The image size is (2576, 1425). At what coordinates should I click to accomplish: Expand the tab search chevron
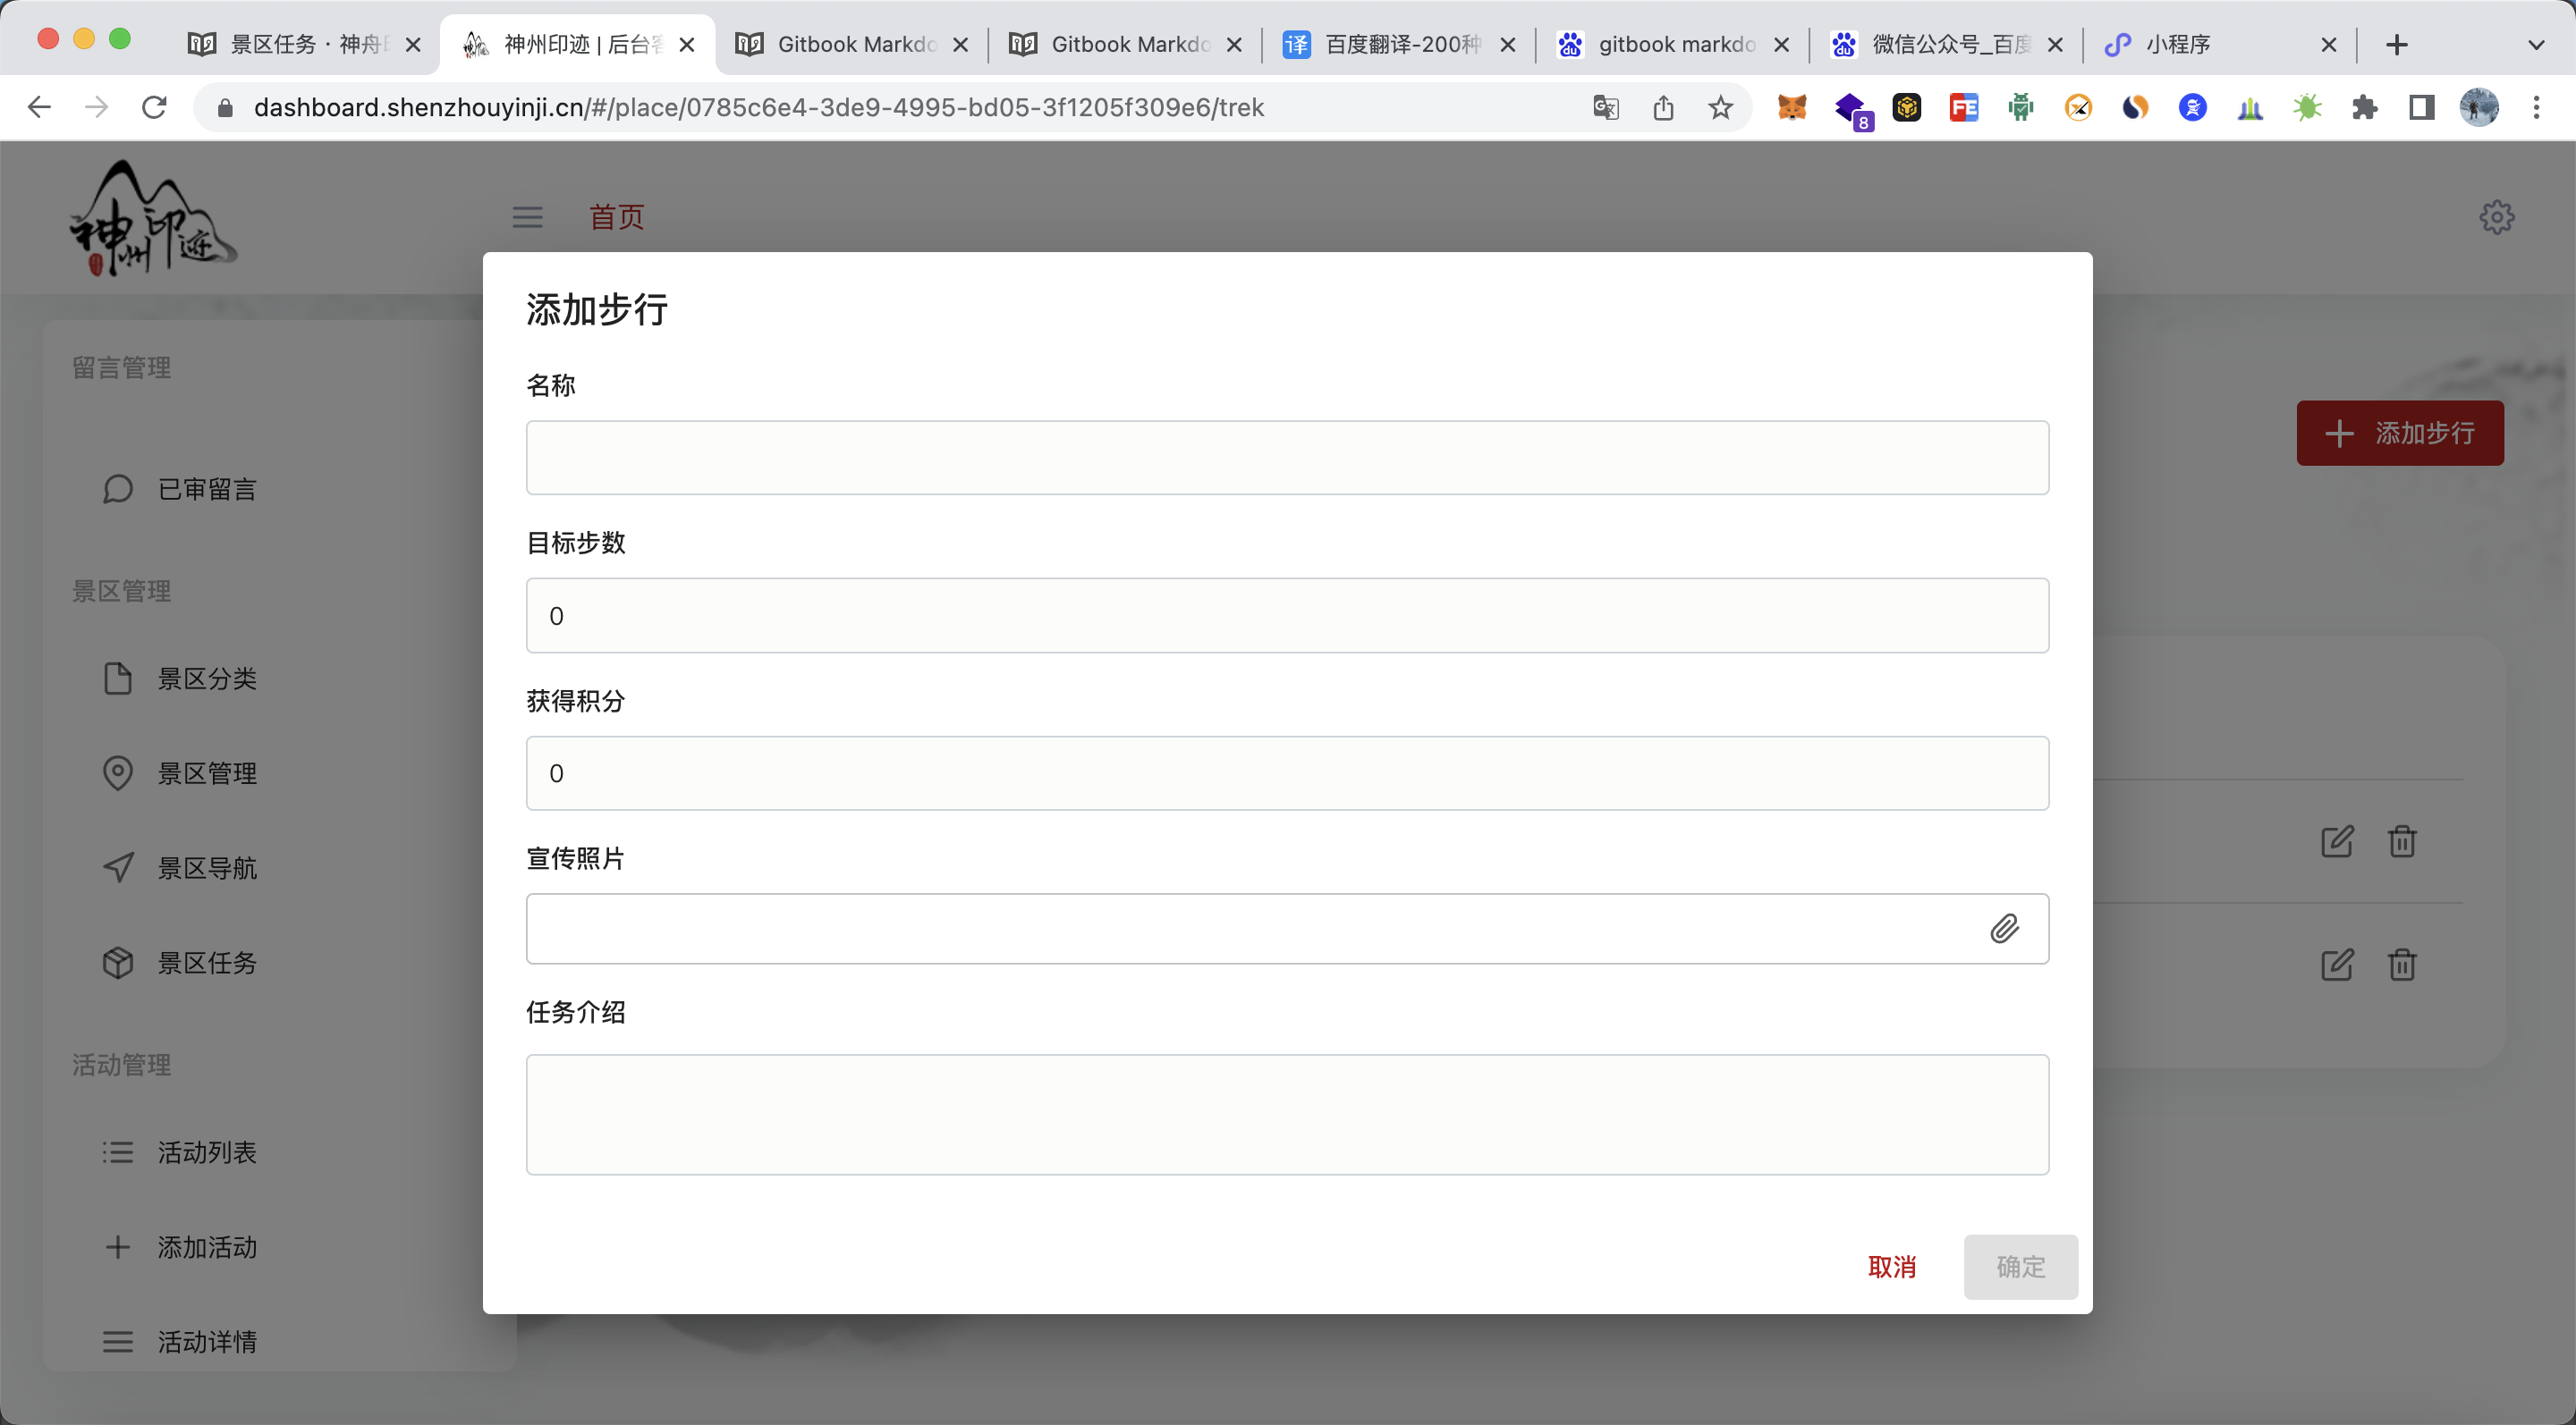coord(2535,44)
